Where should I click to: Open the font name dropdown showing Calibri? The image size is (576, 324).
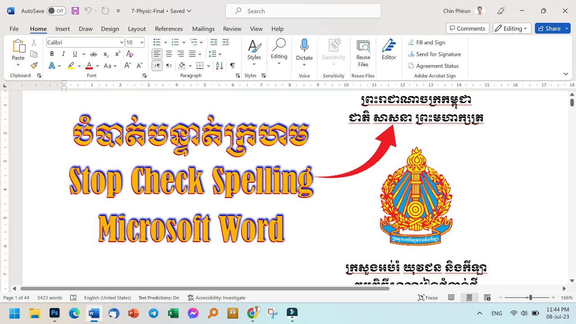pyautogui.click(x=121, y=42)
